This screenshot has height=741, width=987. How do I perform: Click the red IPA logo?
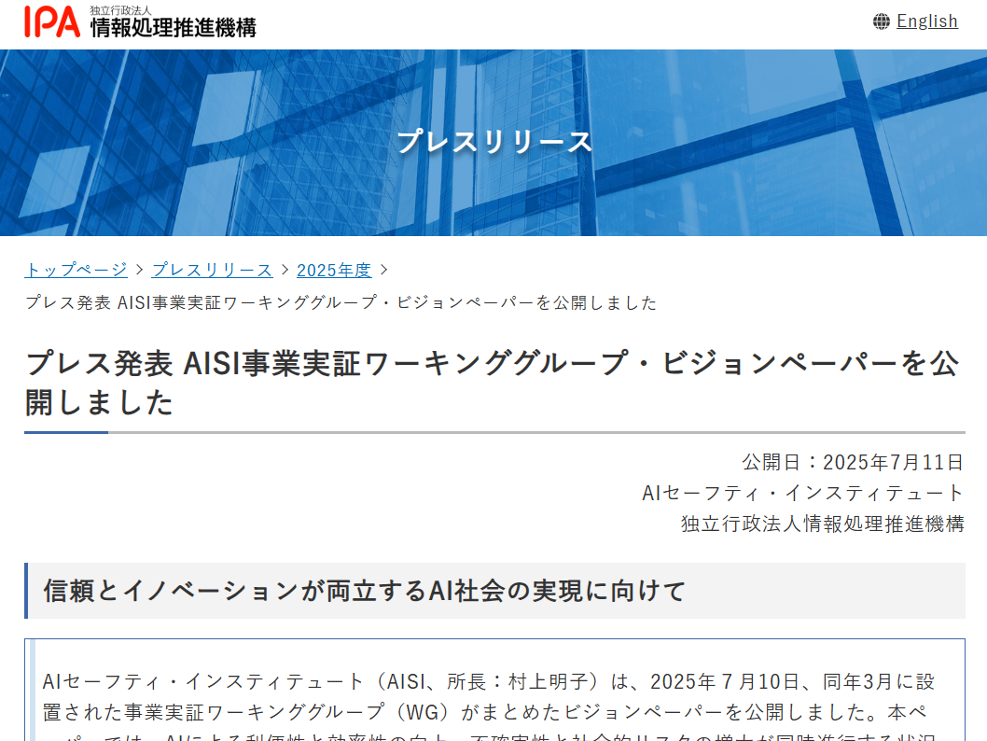click(x=52, y=21)
